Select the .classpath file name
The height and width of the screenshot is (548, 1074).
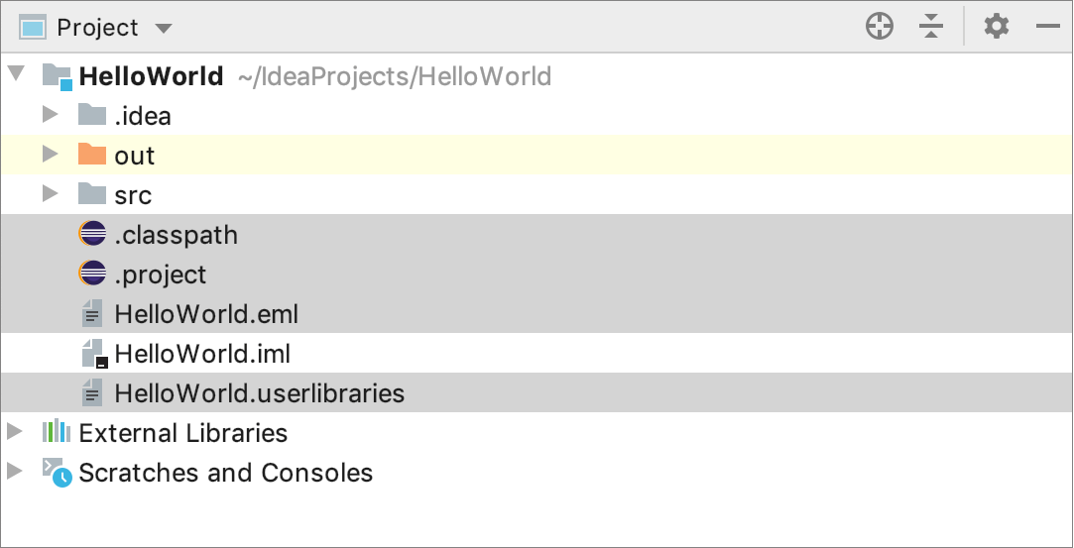tap(176, 235)
